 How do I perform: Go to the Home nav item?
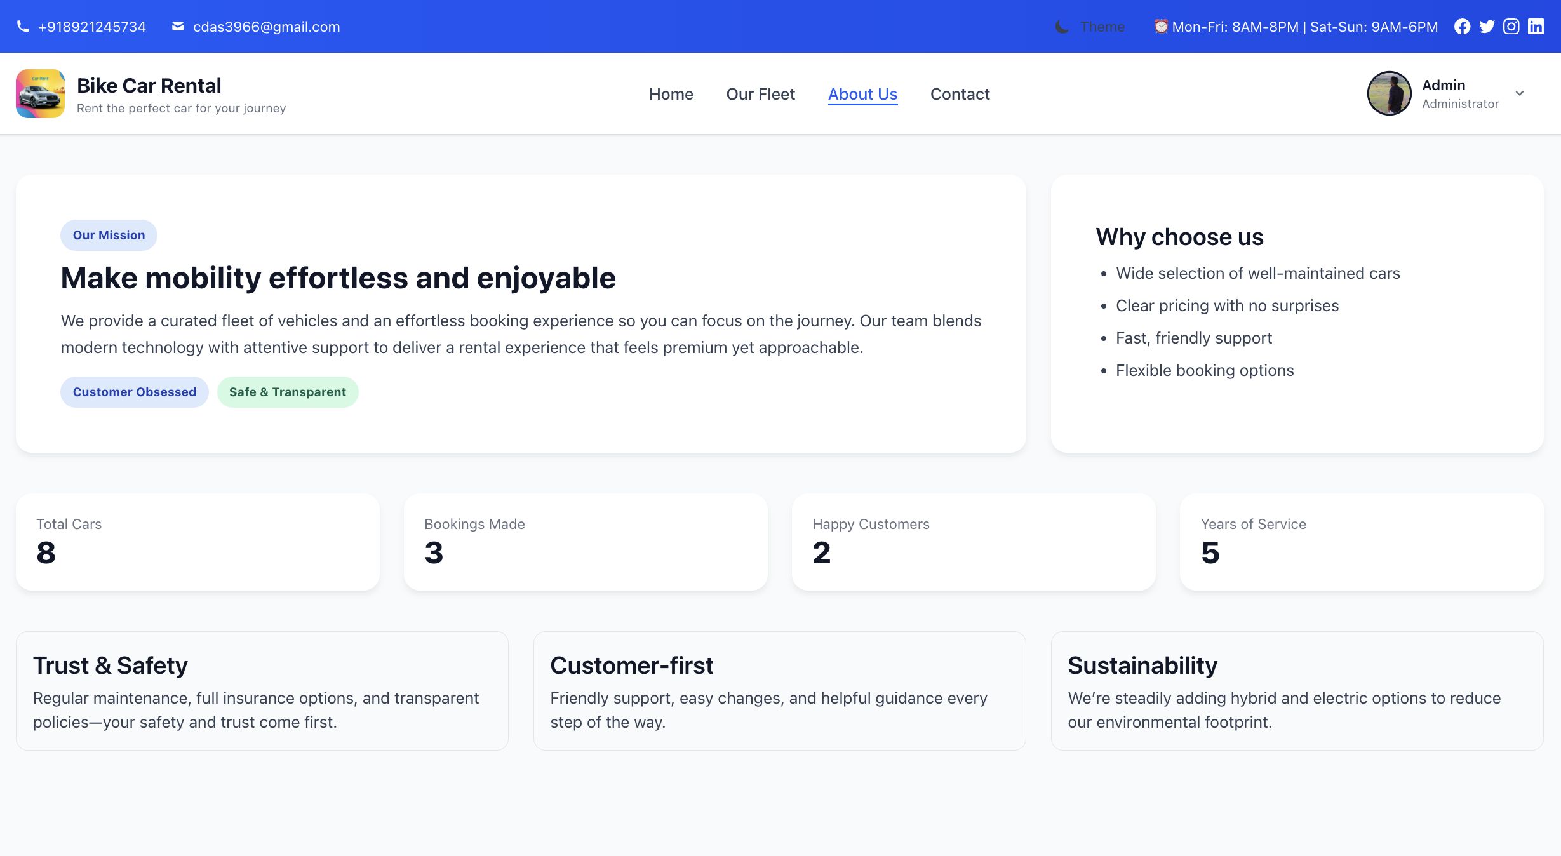[671, 94]
